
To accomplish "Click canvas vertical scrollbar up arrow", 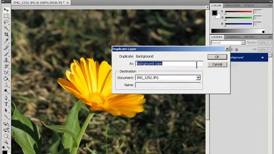I will (x=207, y=7).
